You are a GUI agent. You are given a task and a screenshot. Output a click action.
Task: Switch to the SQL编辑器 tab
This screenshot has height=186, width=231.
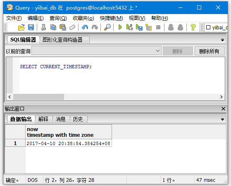coord(23,40)
